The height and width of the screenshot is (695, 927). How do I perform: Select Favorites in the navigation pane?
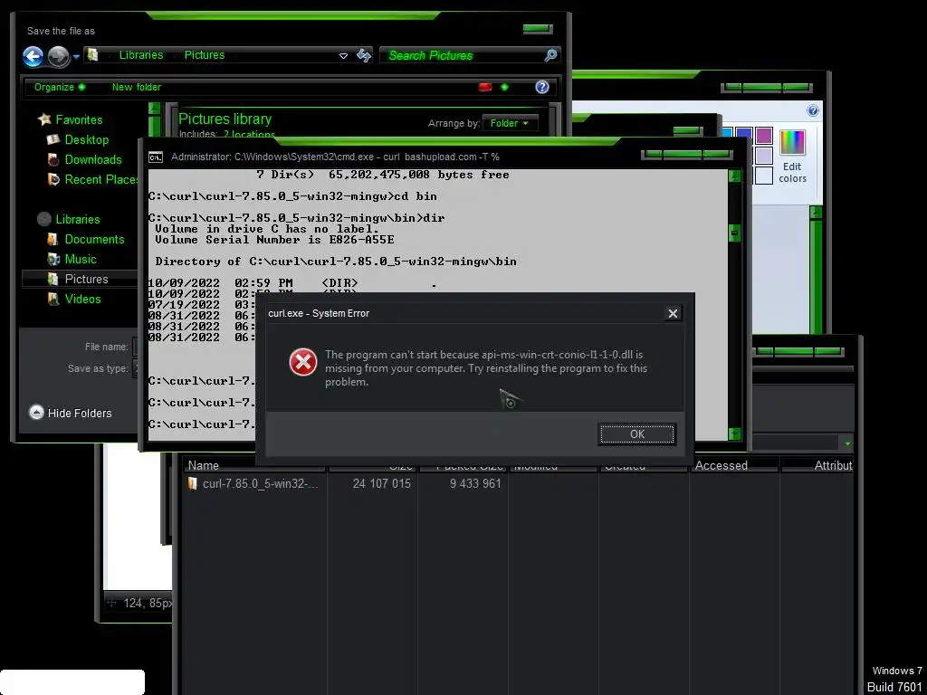[79, 119]
